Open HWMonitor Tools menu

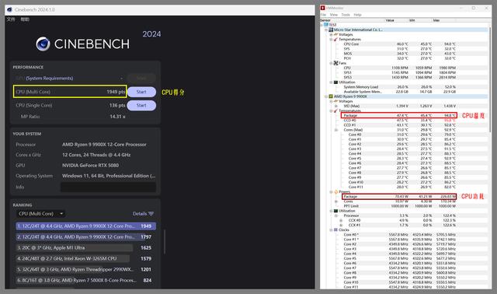346,15
